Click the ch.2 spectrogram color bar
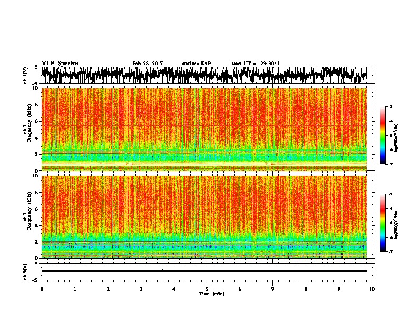Image resolution: width=419 pixels, height=324 pixels. 383,223
